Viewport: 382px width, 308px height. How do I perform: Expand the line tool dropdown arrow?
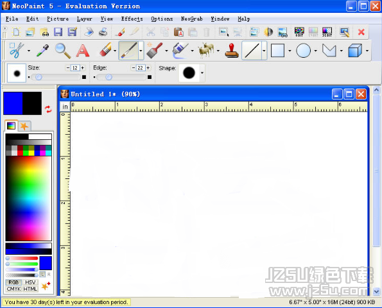tap(264, 51)
